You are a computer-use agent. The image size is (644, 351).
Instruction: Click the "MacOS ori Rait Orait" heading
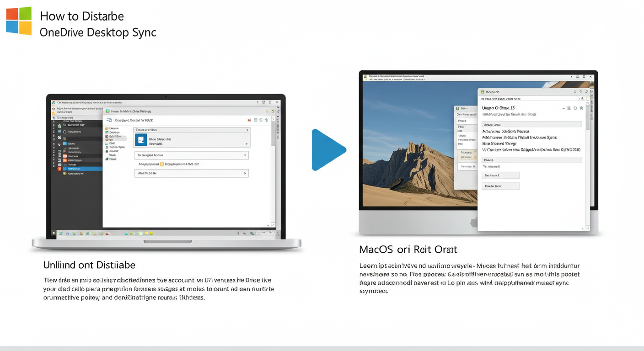(408, 250)
